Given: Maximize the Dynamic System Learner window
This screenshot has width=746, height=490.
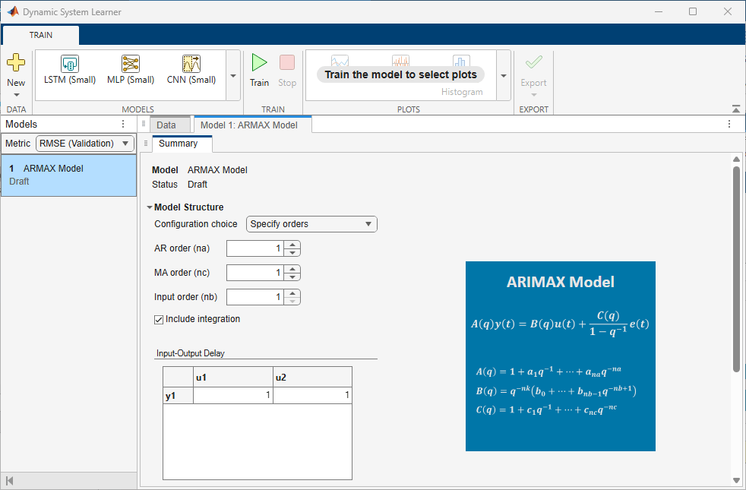Looking at the screenshot, I should tap(693, 11).
